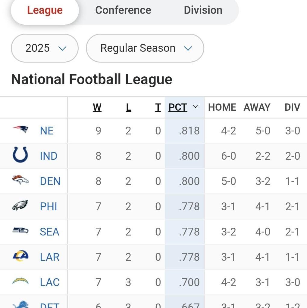This screenshot has width=307, height=308.
Task: Click the Los Angeles Rams logo
Action: (20, 257)
